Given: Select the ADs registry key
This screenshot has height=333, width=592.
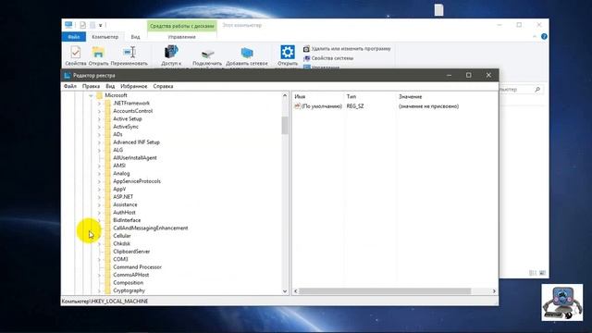Looking at the screenshot, I should [x=117, y=134].
